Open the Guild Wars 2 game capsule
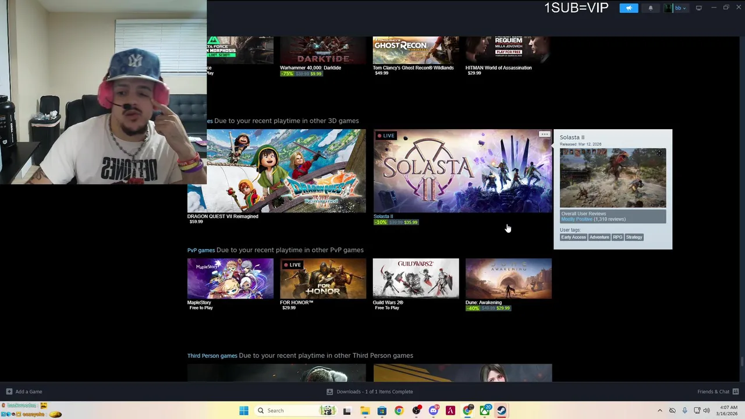This screenshot has height=419, width=745. pyautogui.click(x=416, y=279)
